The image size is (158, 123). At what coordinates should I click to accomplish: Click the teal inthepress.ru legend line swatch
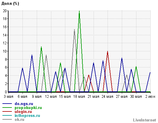click(x=7, y=115)
